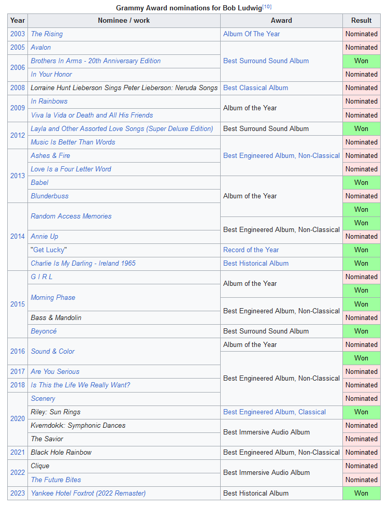The image size is (388, 507).
Task: Open the 2003 year link
Action: [18, 34]
